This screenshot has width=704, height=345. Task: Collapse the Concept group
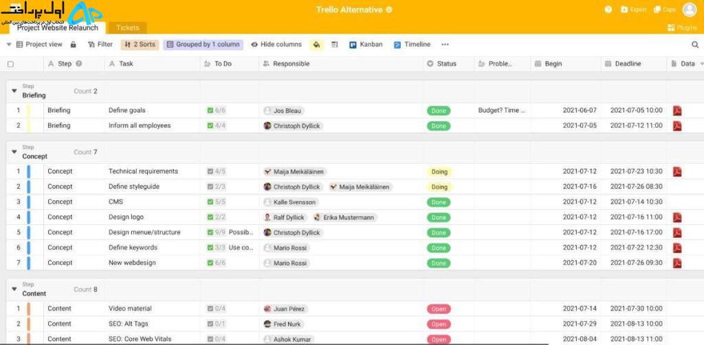14,152
